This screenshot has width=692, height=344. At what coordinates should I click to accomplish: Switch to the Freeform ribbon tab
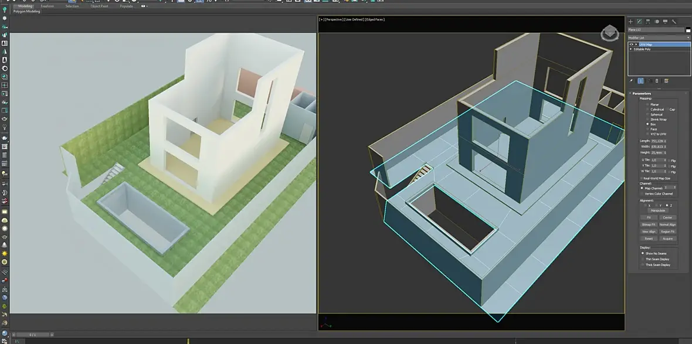coord(48,6)
